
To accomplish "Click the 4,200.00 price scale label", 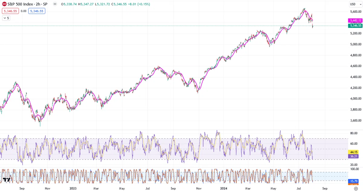I will pos(356,88).
